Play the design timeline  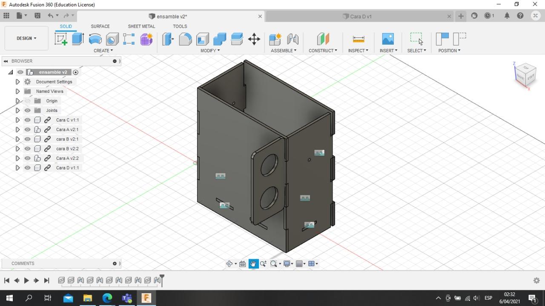coord(26,280)
